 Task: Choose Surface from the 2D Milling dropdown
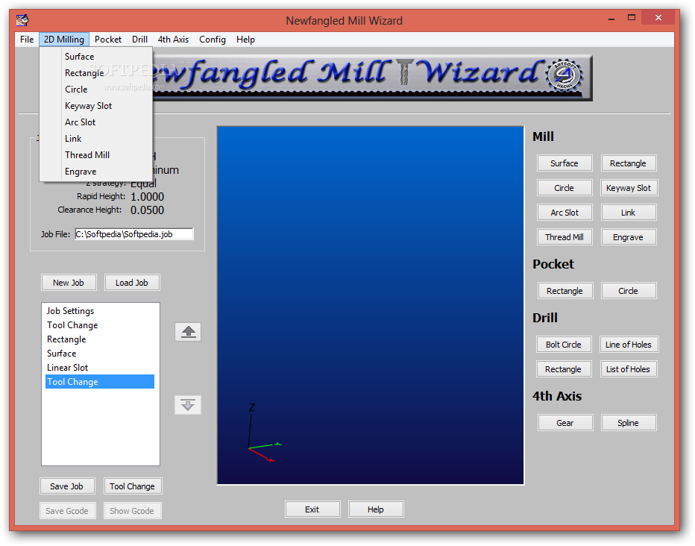[x=96, y=57]
